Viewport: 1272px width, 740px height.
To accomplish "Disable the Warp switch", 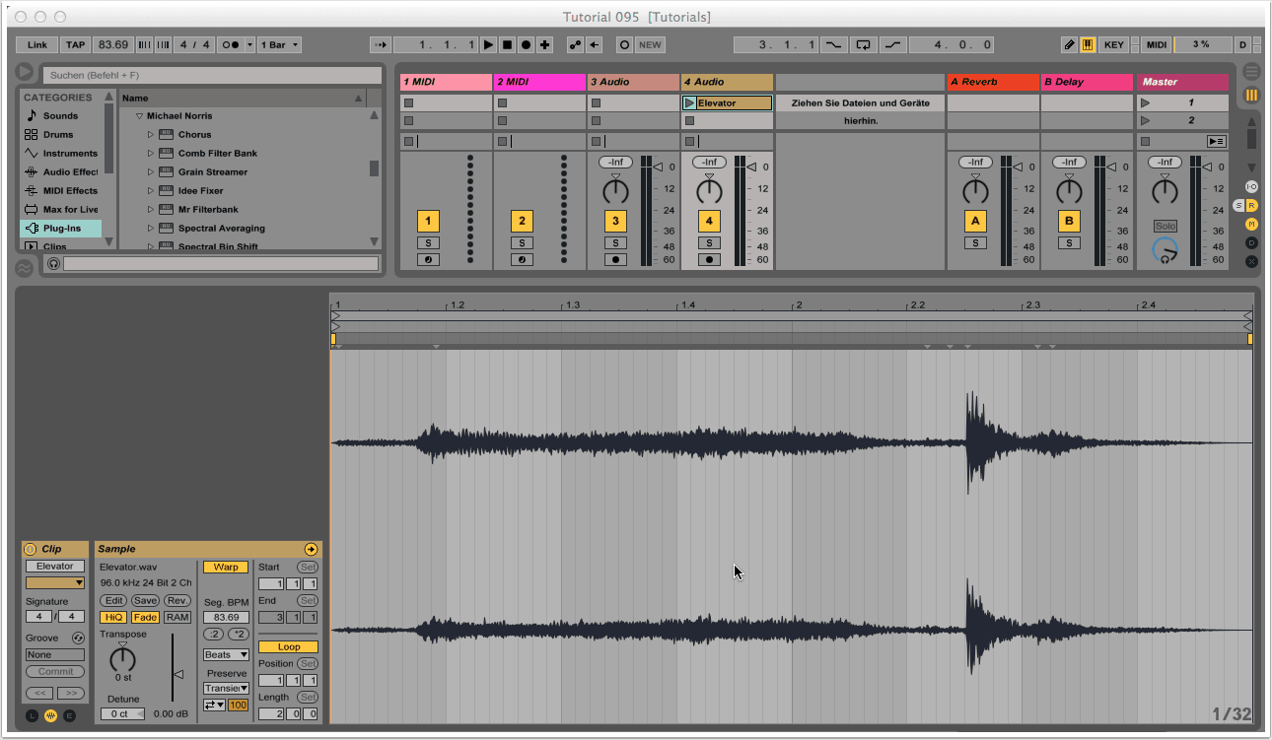I will 226,567.
